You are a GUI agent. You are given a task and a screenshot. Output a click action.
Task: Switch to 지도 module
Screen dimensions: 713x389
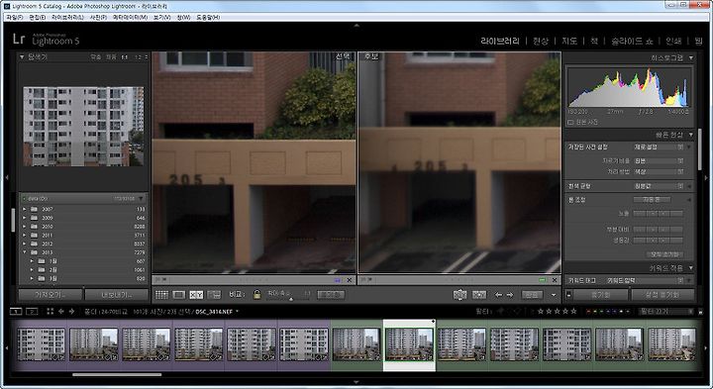[x=569, y=41]
